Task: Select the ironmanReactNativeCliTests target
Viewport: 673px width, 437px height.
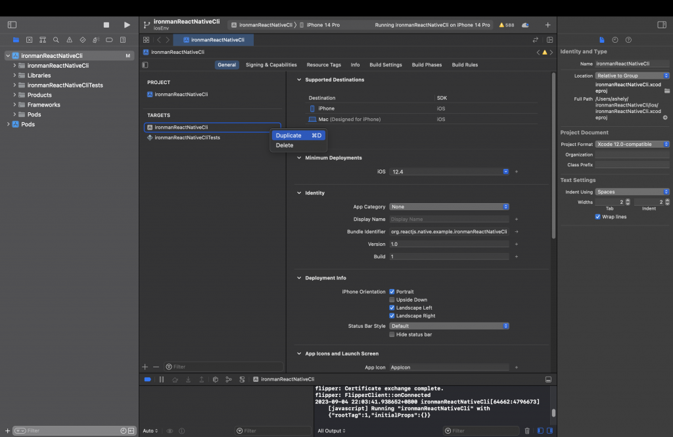Action: tap(187, 137)
